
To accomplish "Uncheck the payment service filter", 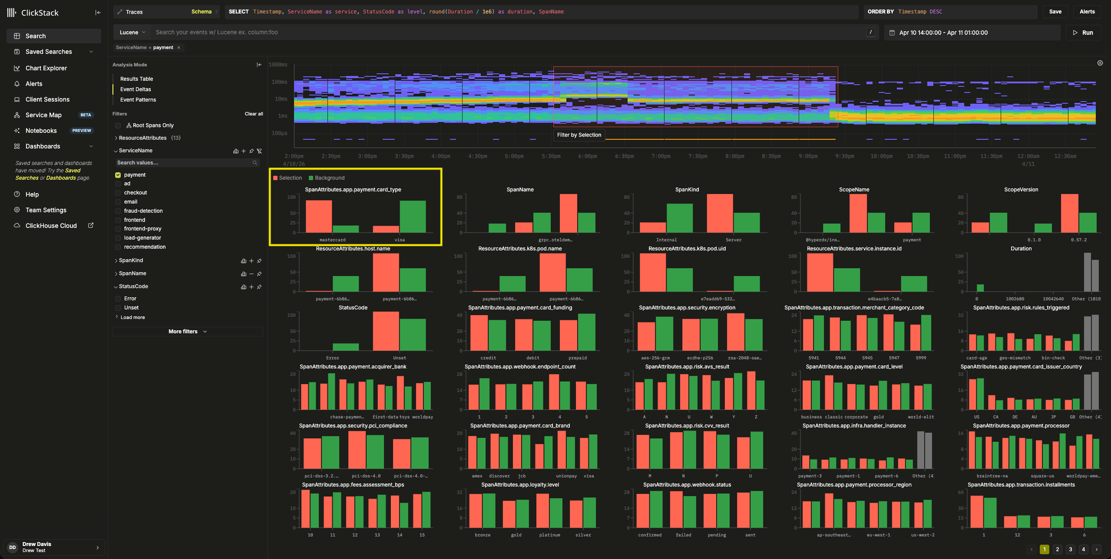I will (118, 175).
